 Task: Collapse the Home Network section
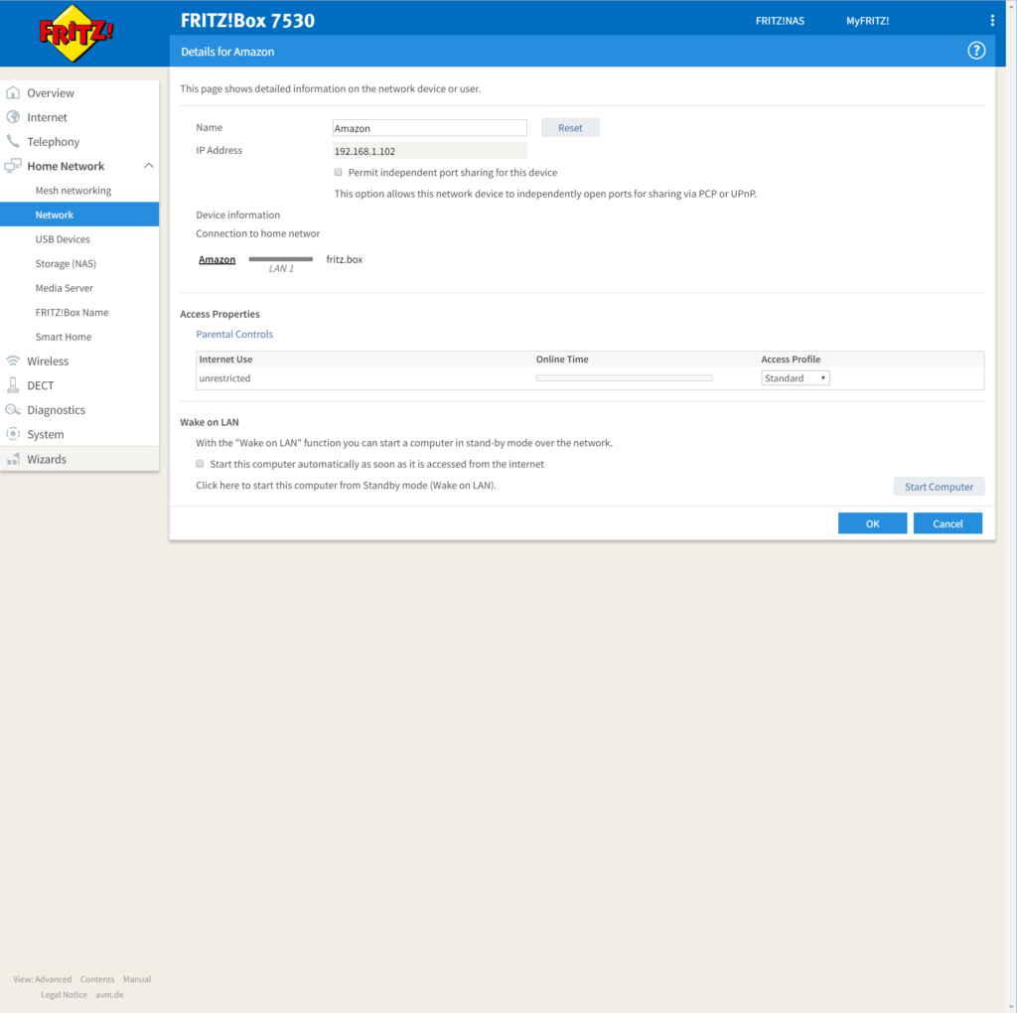coord(149,166)
